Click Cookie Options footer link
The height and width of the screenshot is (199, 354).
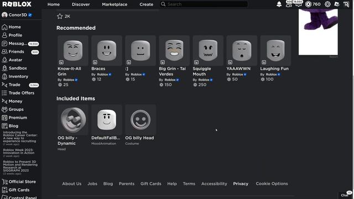point(272,184)
